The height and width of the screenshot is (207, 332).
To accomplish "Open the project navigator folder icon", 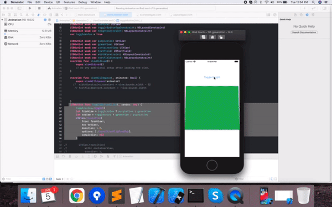I will [x=3, y=15].
